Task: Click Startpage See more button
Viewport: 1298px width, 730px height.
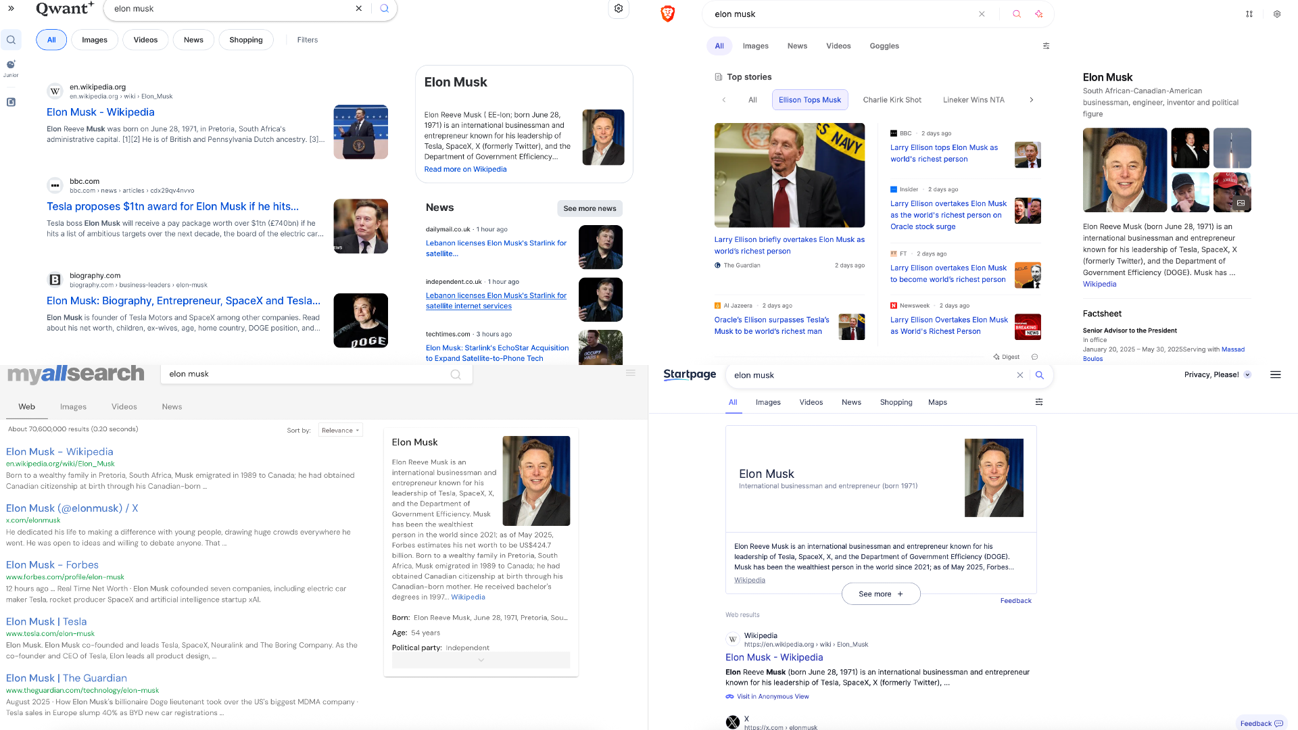Action: click(880, 594)
